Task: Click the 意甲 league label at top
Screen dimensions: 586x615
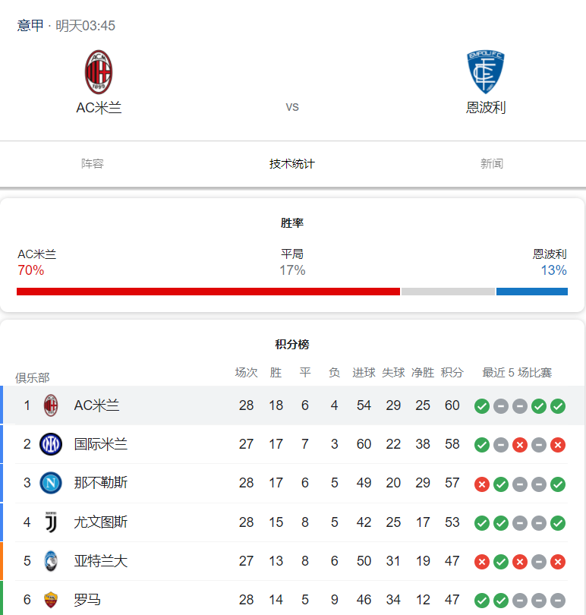Action: point(30,26)
